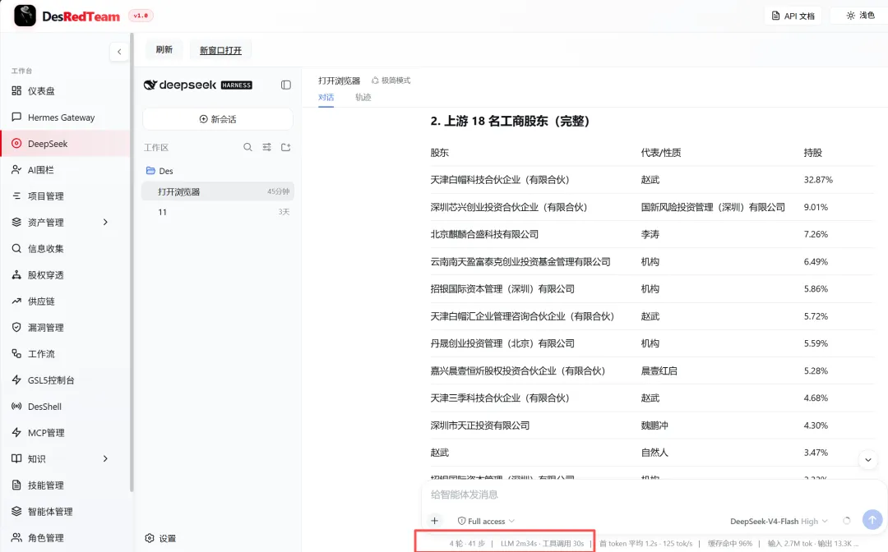Click the 李涛 representative cell

tap(650, 234)
